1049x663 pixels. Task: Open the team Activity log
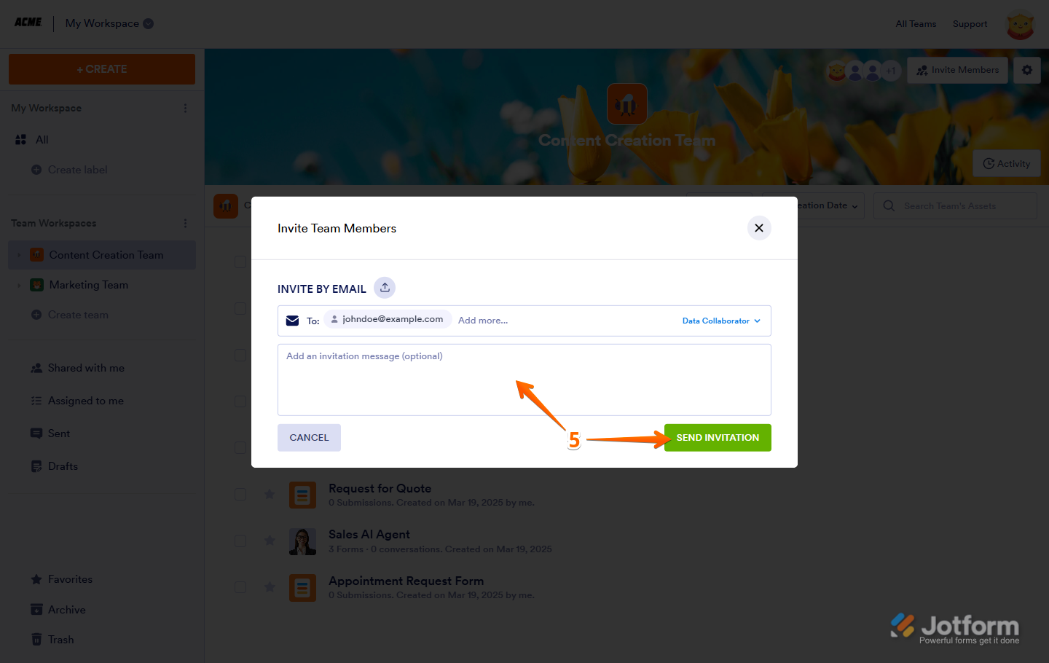[x=1007, y=164]
